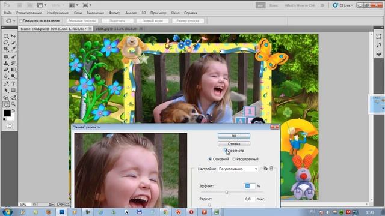
Task: Select the Crop tool
Action: (x=6, y=49)
